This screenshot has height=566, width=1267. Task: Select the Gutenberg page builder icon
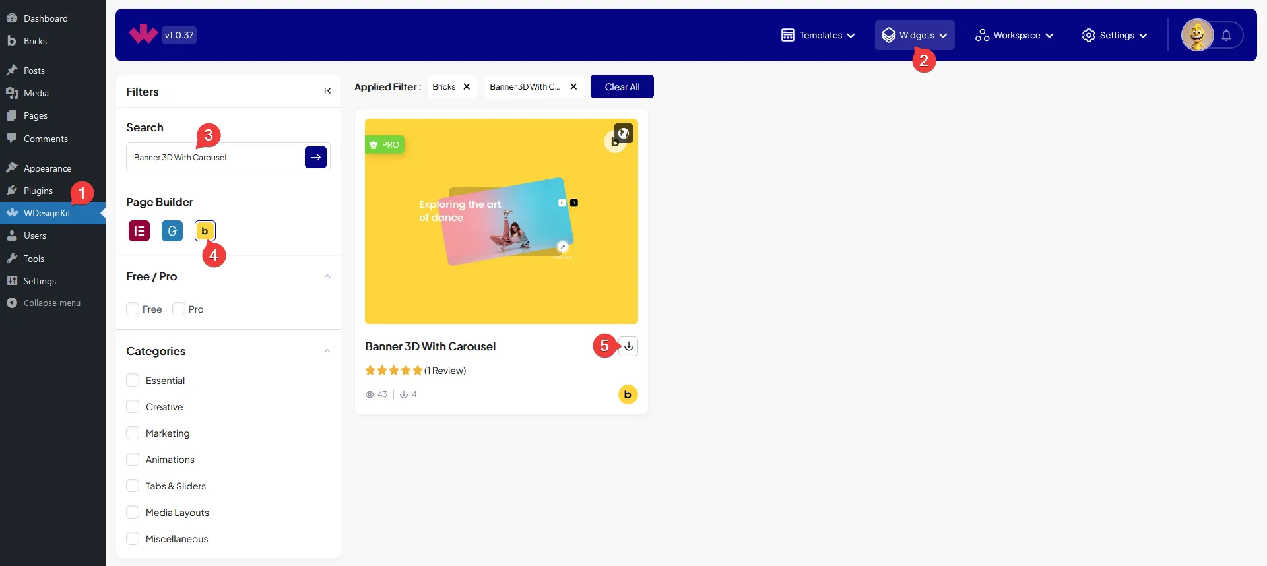point(172,231)
